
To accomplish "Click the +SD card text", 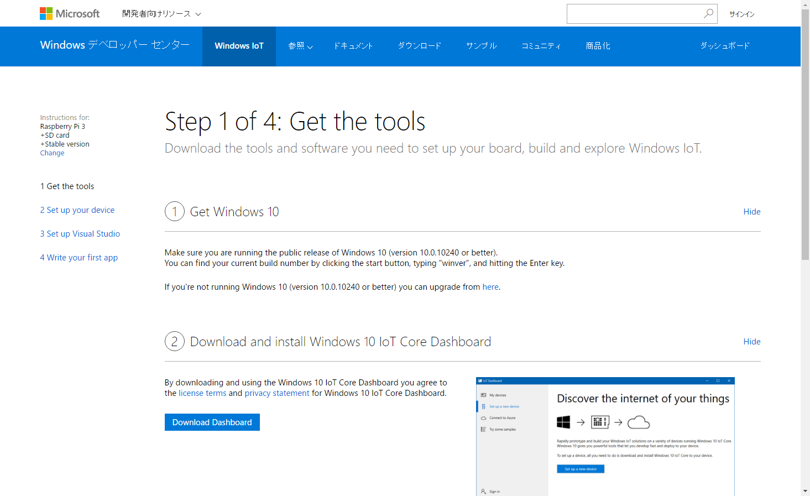I will 55,135.
